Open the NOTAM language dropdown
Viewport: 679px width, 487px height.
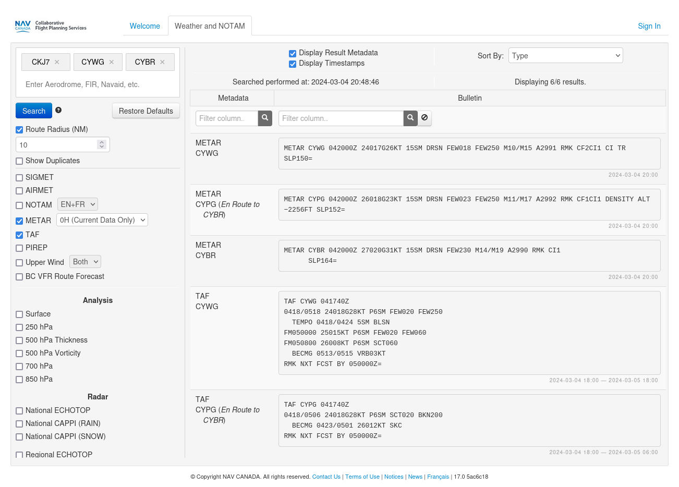(x=77, y=204)
